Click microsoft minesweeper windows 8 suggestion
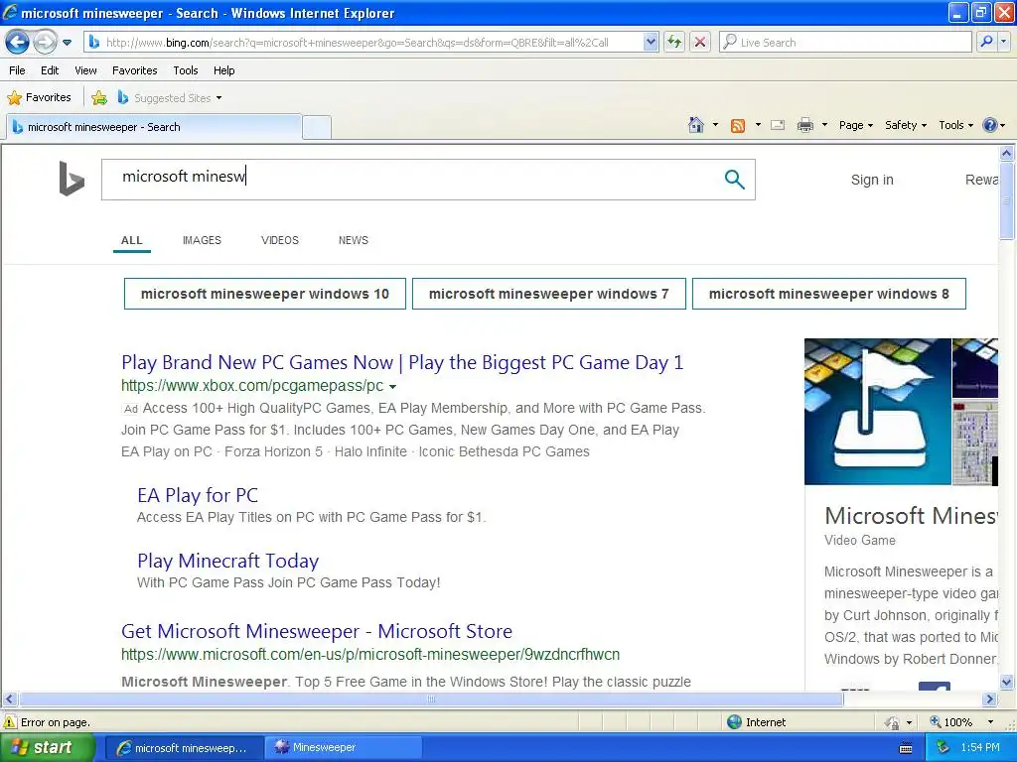This screenshot has height=762, width=1017. (x=829, y=294)
